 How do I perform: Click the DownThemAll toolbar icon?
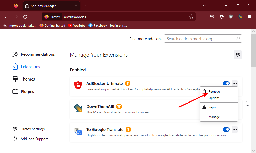[240, 17]
